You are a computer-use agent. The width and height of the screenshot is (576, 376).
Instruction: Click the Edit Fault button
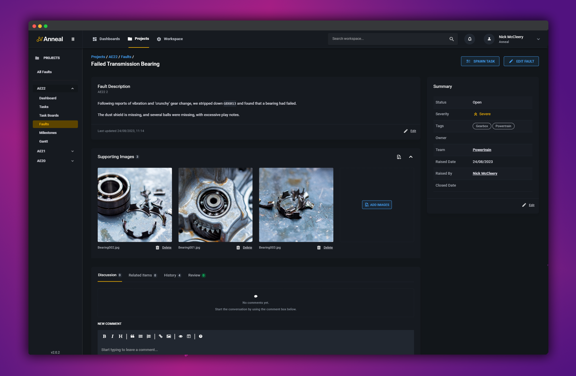(x=521, y=61)
